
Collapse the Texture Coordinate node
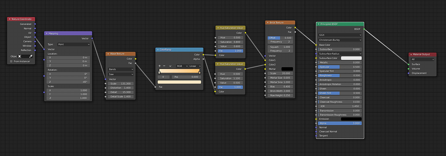pyautogui.click(x=10, y=19)
